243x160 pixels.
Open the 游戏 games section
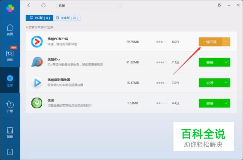coord(10,56)
